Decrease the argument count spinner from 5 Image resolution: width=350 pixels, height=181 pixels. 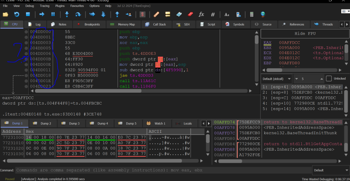pos(297,79)
